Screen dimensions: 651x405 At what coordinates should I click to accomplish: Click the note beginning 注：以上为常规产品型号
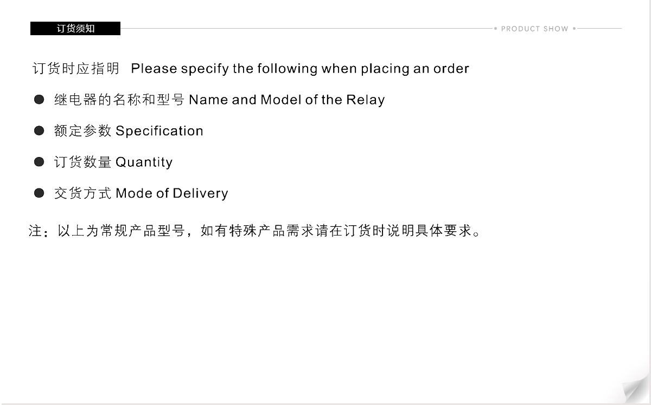(x=254, y=231)
